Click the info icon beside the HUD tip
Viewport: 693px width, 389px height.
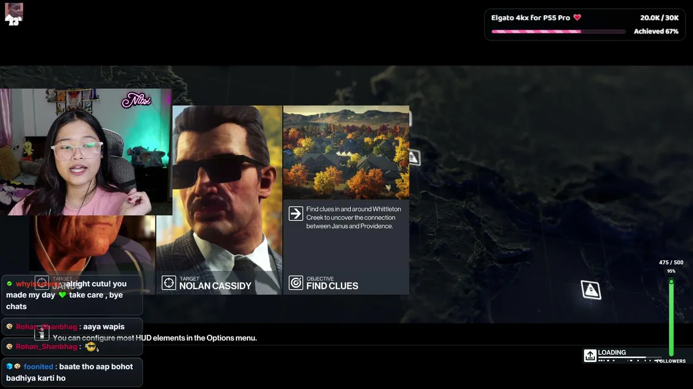(x=42, y=334)
